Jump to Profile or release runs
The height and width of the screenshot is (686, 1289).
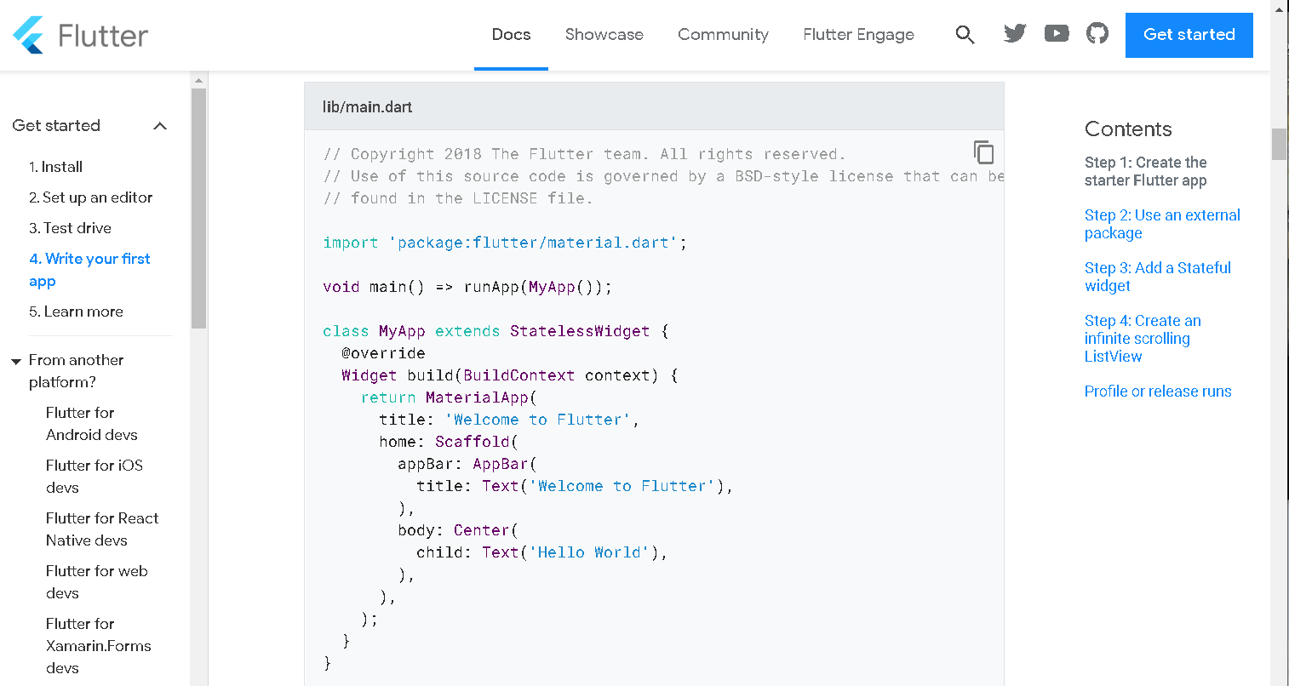click(x=1158, y=392)
